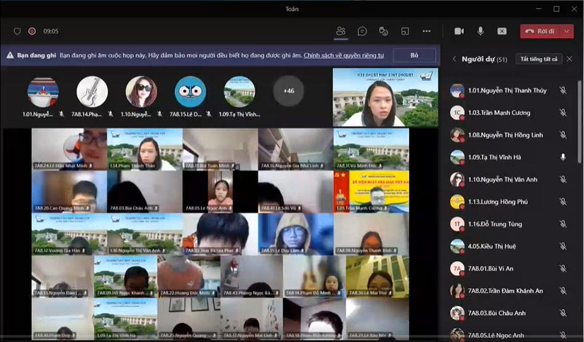Click the recording indicator icon
This screenshot has height=342, width=584.
tap(32, 31)
